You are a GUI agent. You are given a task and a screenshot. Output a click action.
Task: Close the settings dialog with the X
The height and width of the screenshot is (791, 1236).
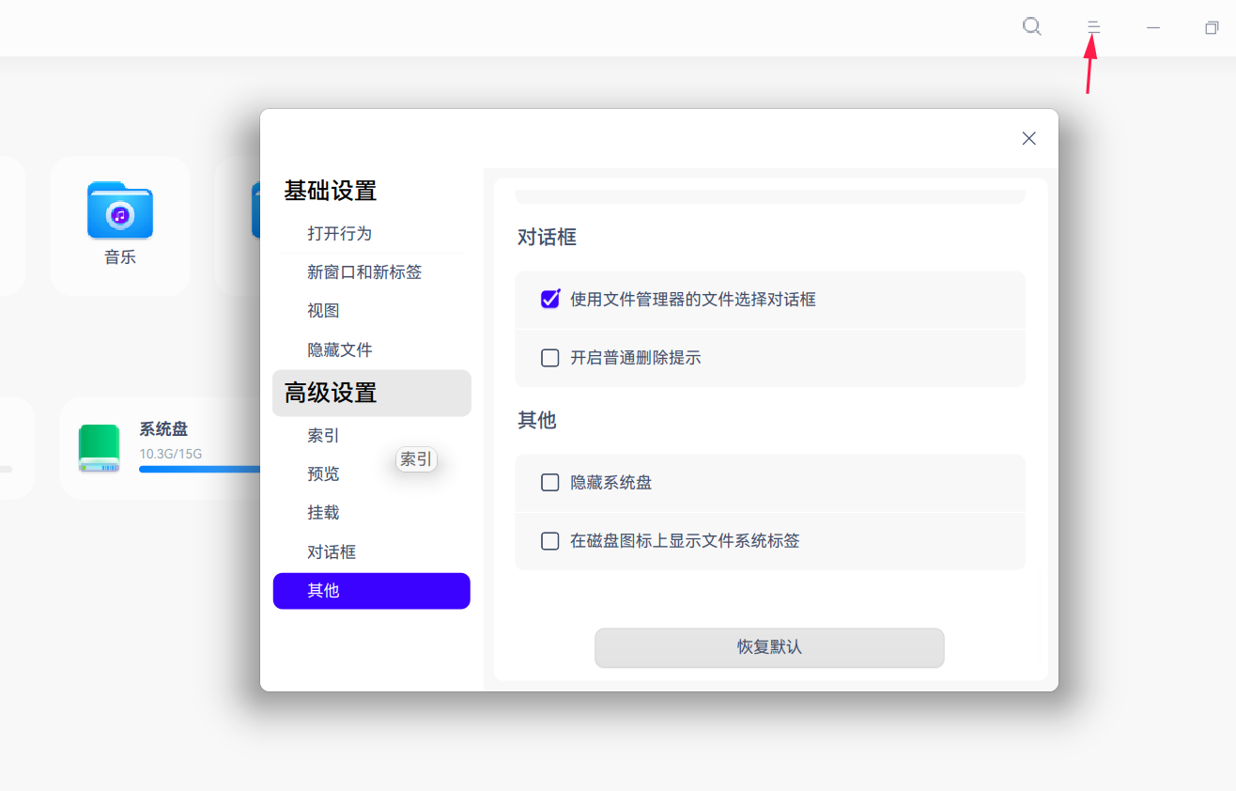[1029, 138]
